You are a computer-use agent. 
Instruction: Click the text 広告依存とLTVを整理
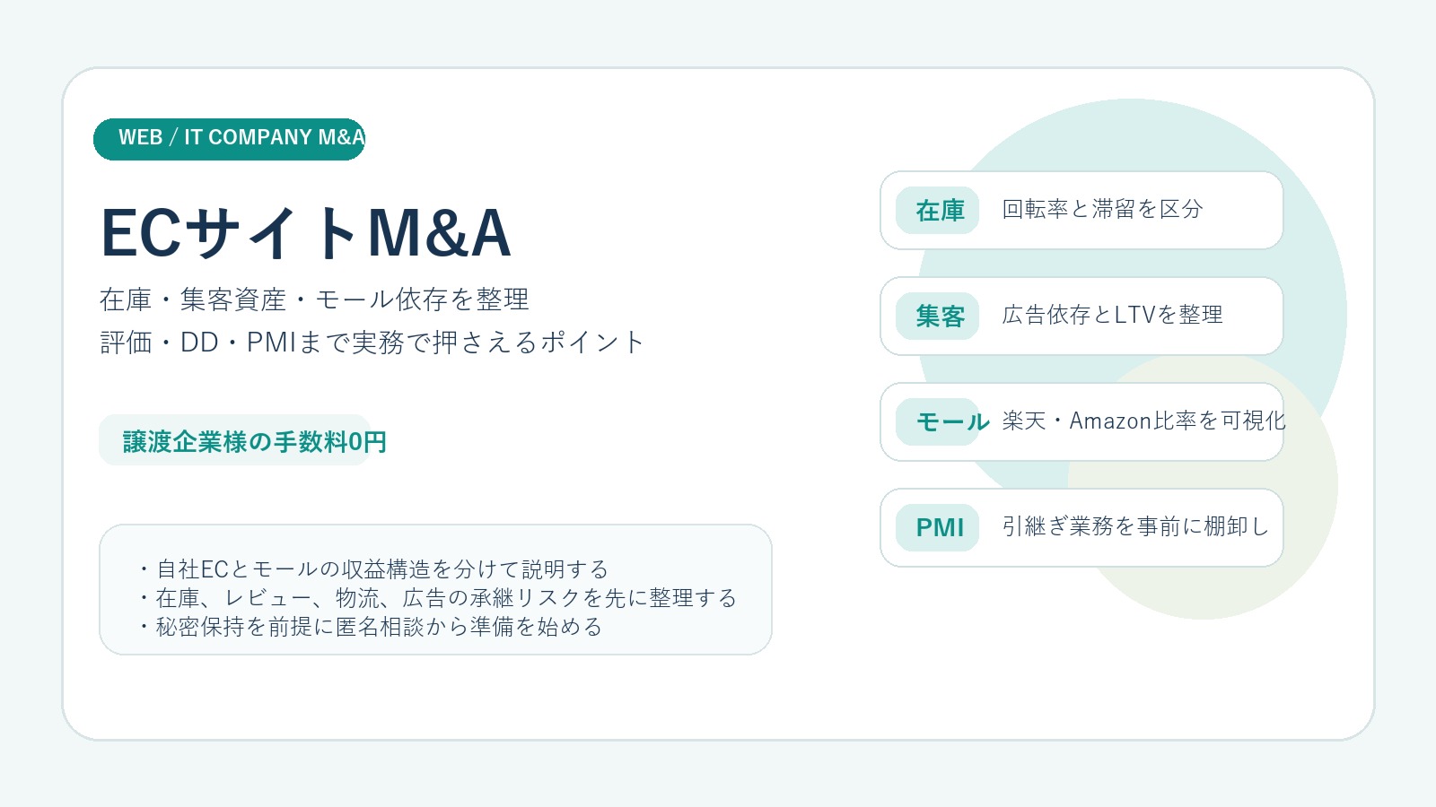point(1113,316)
